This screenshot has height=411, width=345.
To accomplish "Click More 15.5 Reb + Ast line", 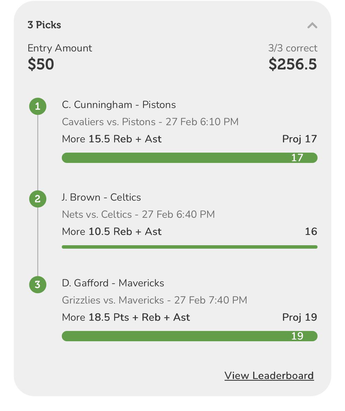I will click(x=112, y=139).
